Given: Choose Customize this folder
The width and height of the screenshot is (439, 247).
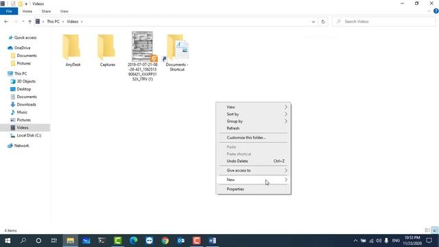Looking at the screenshot, I should coord(253,138).
